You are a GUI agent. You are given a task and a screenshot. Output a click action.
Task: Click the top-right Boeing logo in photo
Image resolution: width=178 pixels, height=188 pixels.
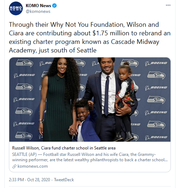(x=156, y=63)
